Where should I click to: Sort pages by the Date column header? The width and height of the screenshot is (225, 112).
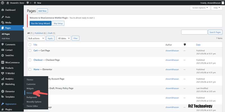point(198,45)
